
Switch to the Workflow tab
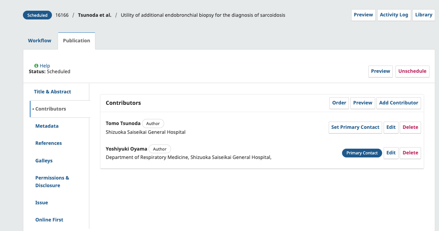40,41
